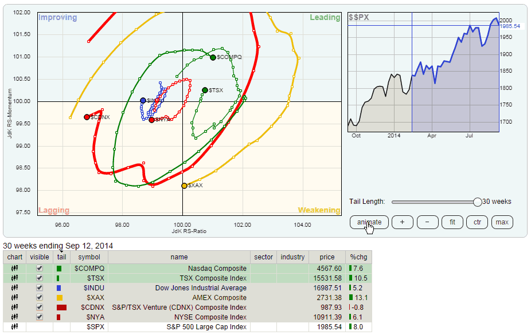Click the fit button
Viewport: 531px width, 335px height.
(x=452, y=222)
